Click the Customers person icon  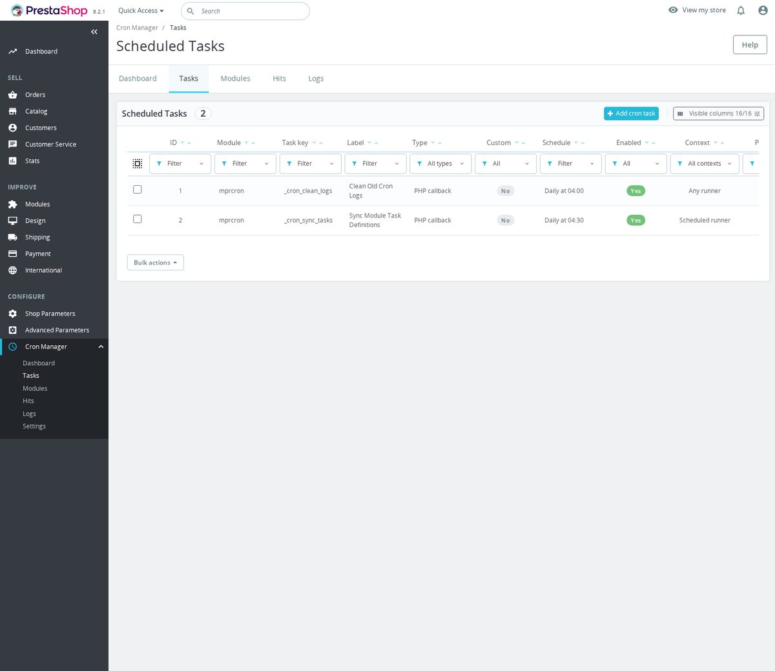pos(12,128)
